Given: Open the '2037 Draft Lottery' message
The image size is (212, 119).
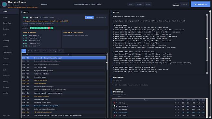Looking at the screenshot, I should [64, 67].
